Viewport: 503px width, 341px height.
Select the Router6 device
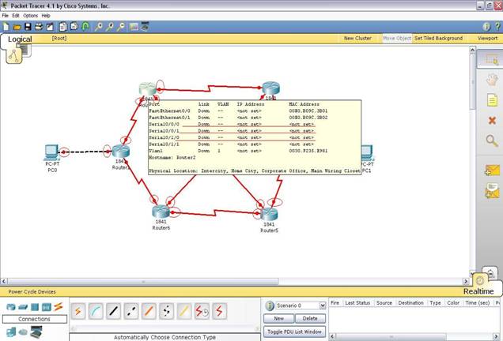[x=161, y=212]
